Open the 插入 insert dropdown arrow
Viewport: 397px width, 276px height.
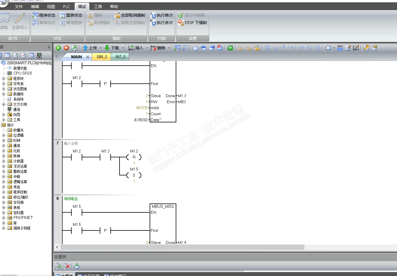[147, 48]
